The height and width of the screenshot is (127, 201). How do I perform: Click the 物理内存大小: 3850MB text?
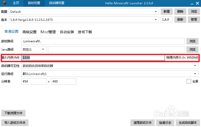pos(182,58)
